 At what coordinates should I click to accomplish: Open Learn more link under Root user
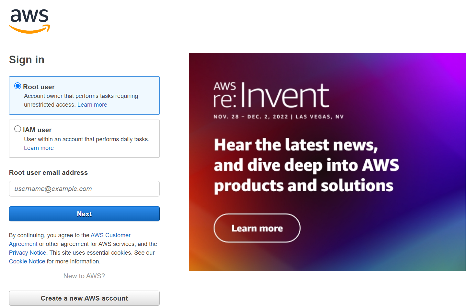tap(92, 105)
